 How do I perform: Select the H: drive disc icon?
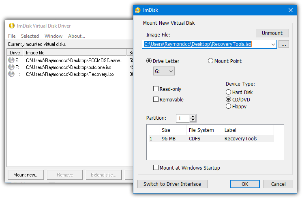click(x=11, y=74)
